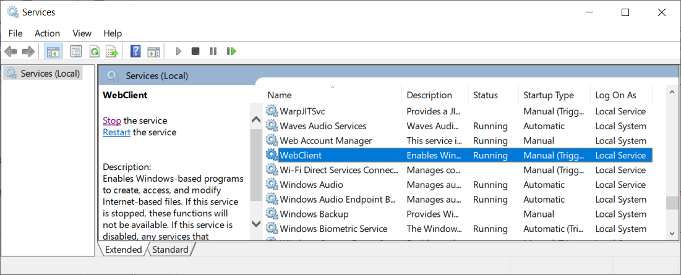
Task: Click gear icon beside WarpJITSvc
Action: click(x=272, y=111)
